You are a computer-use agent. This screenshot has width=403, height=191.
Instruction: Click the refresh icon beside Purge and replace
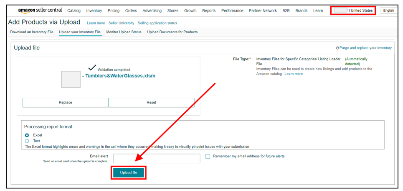click(x=338, y=48)
